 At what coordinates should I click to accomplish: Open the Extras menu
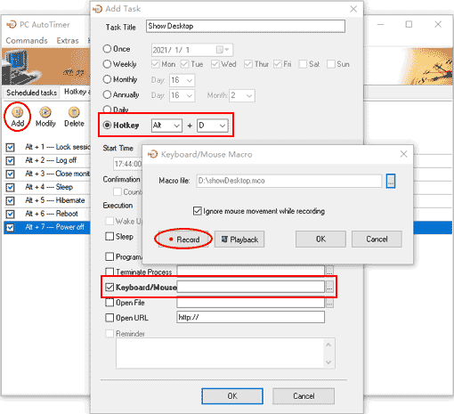coord(68,40)
